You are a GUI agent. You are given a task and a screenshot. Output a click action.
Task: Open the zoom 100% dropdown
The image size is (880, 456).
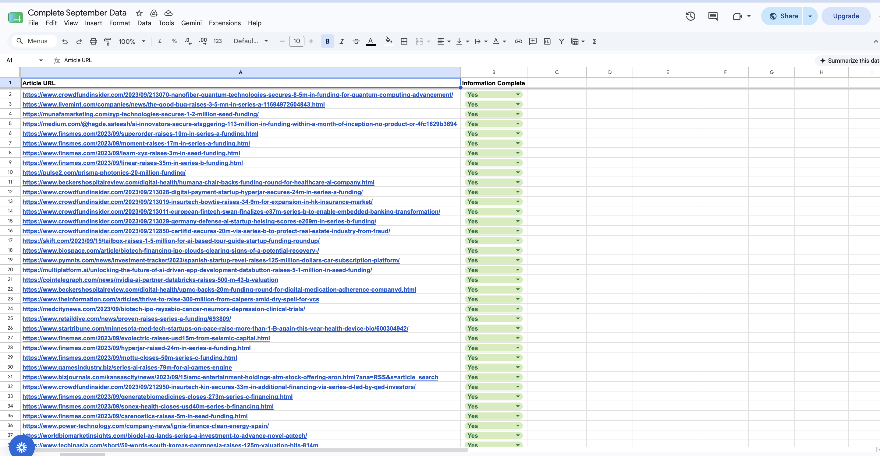pos(132,41)
